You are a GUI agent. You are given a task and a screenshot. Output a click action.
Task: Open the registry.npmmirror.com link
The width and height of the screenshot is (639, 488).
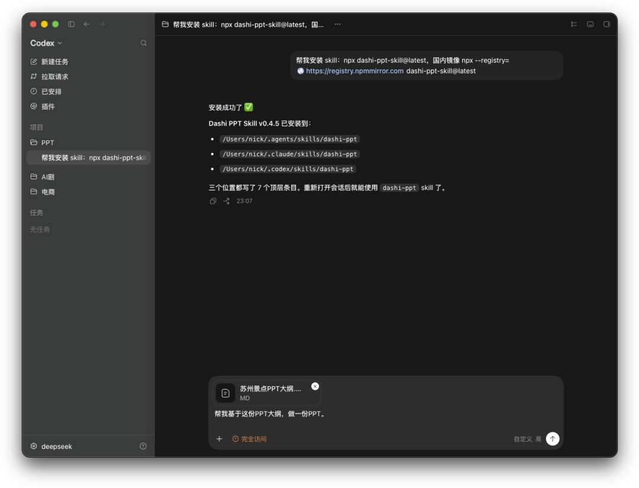(x=354, y=70)
